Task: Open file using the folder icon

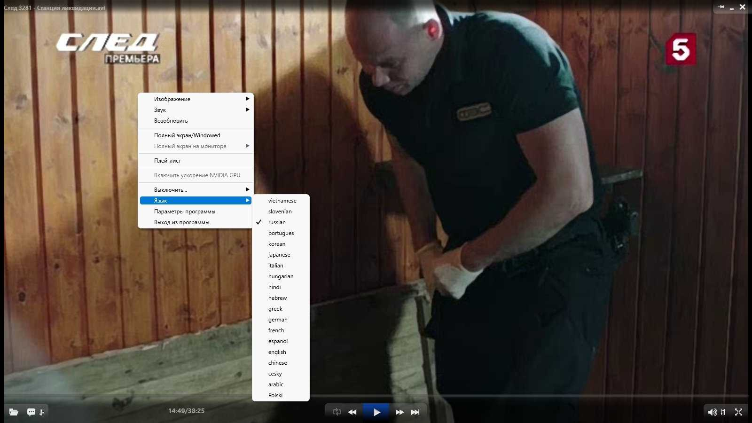Action: coord(14,412)
